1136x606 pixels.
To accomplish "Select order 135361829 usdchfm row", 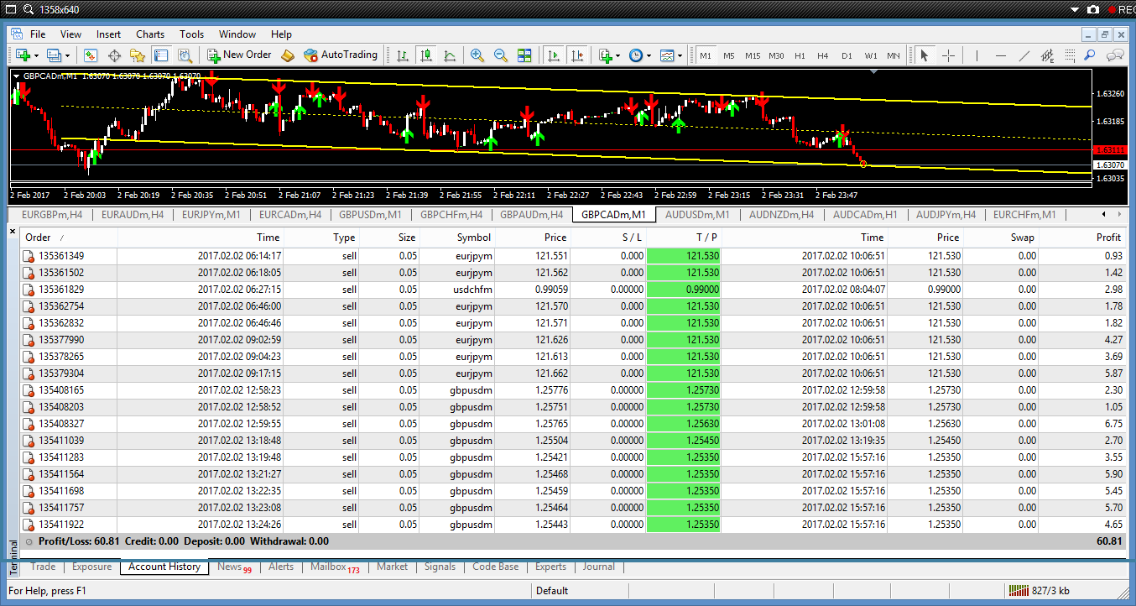I will [x=573, y=290].
